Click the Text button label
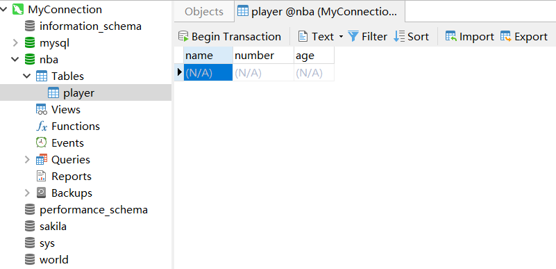The height and width of the screenshot is (269, 556). [323, 37]
